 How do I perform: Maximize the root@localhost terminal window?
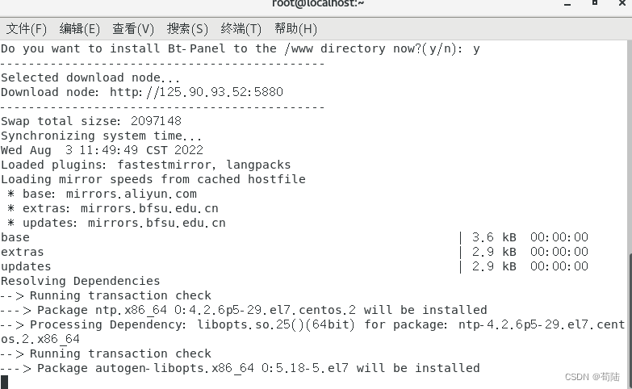pyautogui.click(x=595, y=2)
